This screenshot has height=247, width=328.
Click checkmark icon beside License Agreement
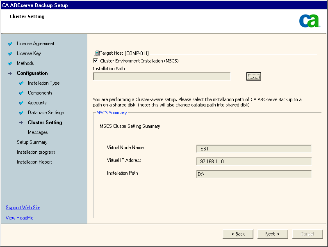click(x=10, y=44)
